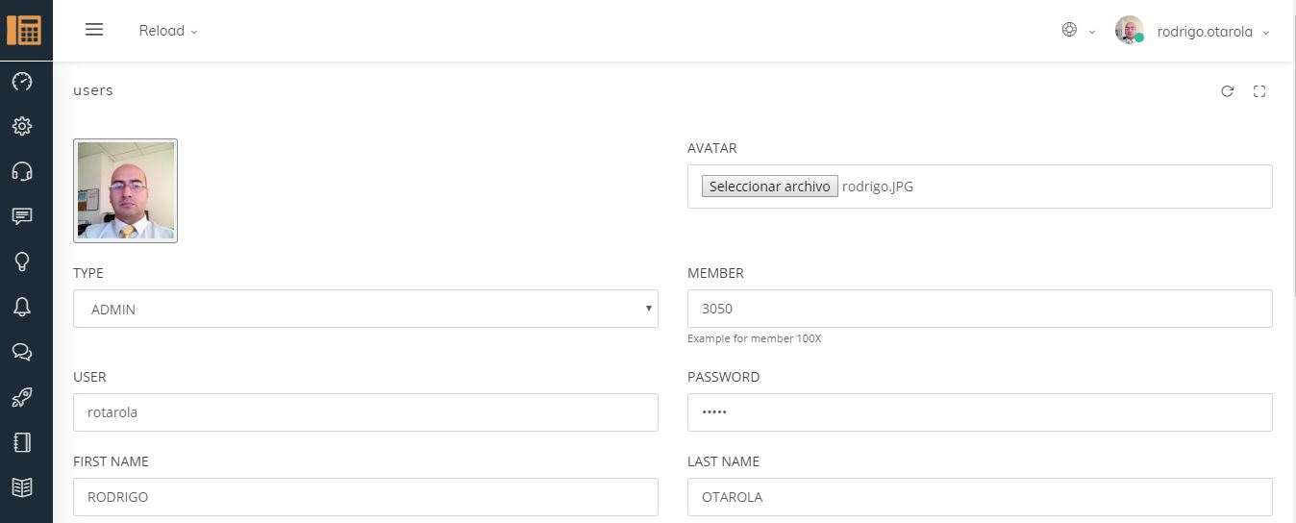Screen dimensions: 1296x523
Task: Click the Seleccionar archivo button
Action: pos(769,187)
